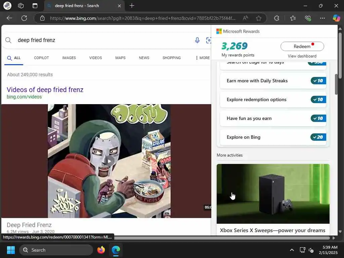Close the deep fried frenz tab

click(119, 6)
